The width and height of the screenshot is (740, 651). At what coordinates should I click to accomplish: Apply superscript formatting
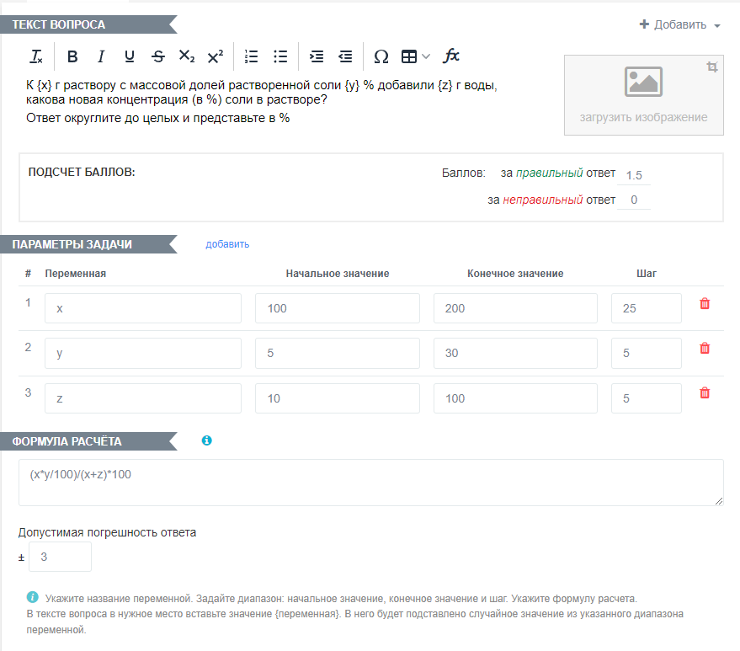pos(216,56)
